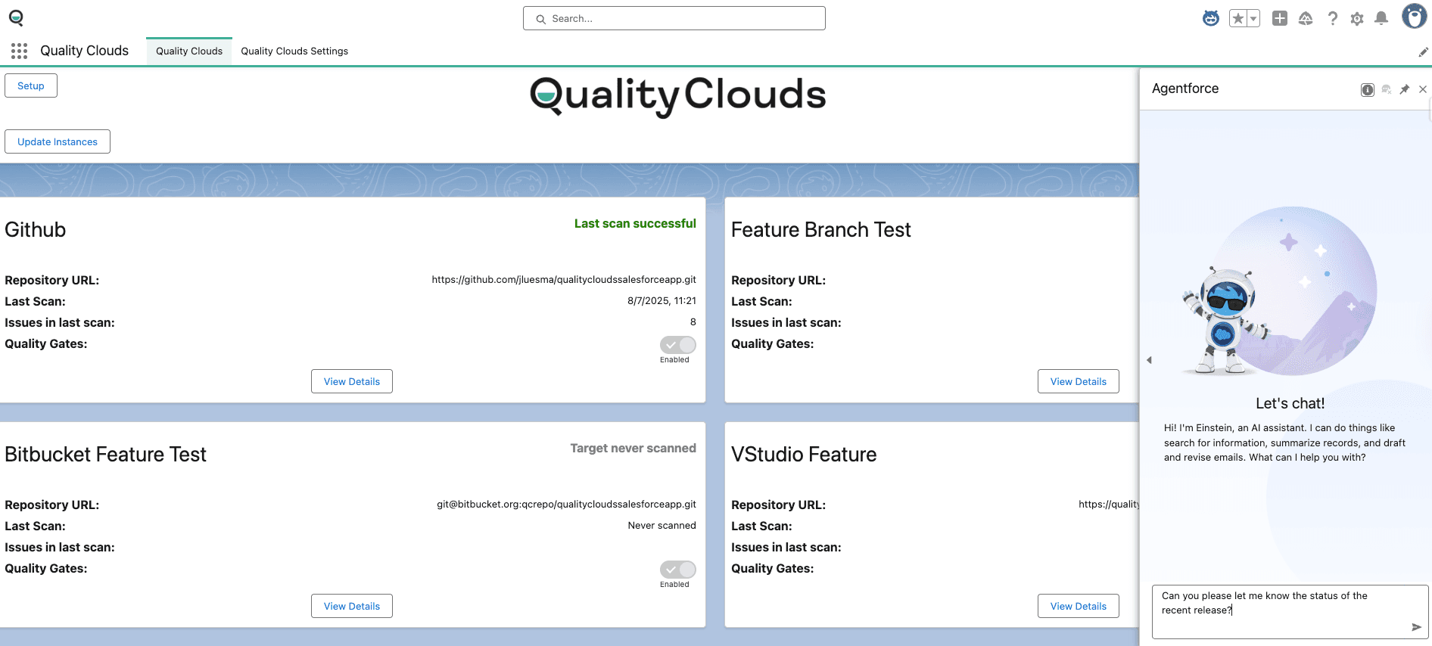Click in the Agentforce message text box
This screenshot has width=1432, height=646.
coord(1290,611)
